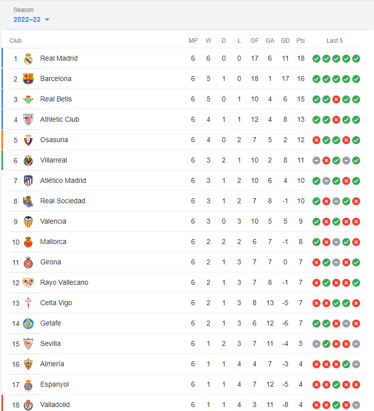The image size is (374, 411).
Task: Select the Sevilla table row
Action: 185,343
